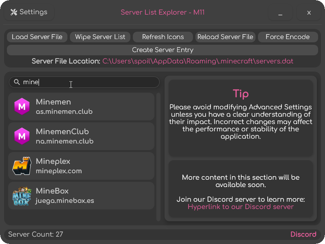Click the Minemen pink hexagon icon

[x=22, y=107]
